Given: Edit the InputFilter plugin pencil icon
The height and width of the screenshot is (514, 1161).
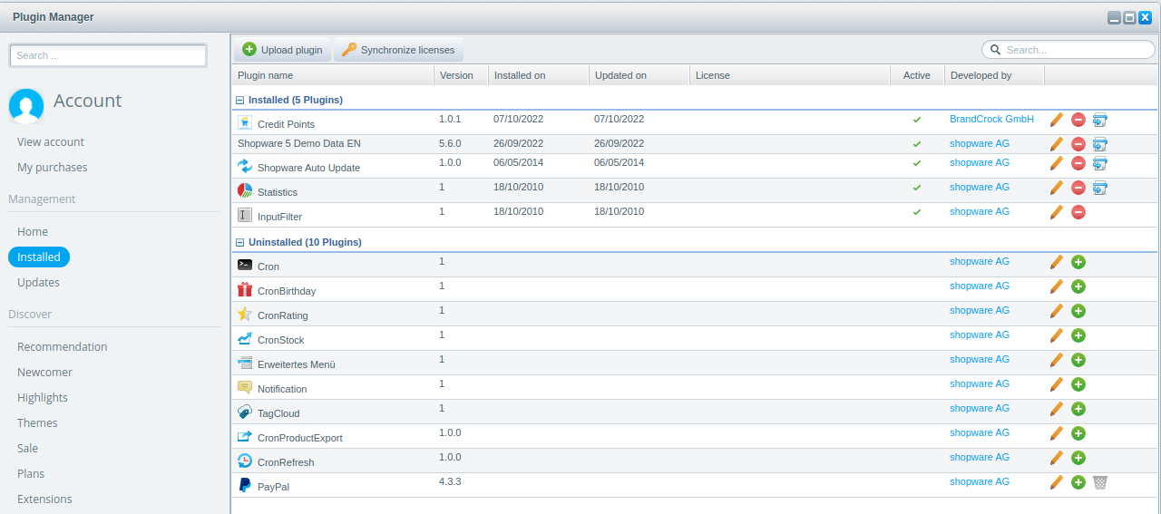Looking at the screenshot, I should pyautogui.click(x=1057, y=212).
